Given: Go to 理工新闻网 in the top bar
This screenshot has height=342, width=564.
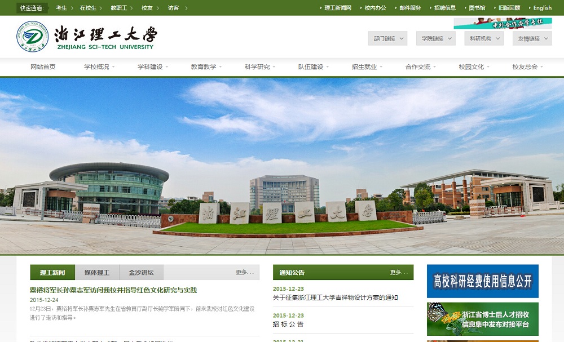Looking at the screenshot, I should pyautogui.click(x=338, y=8).
